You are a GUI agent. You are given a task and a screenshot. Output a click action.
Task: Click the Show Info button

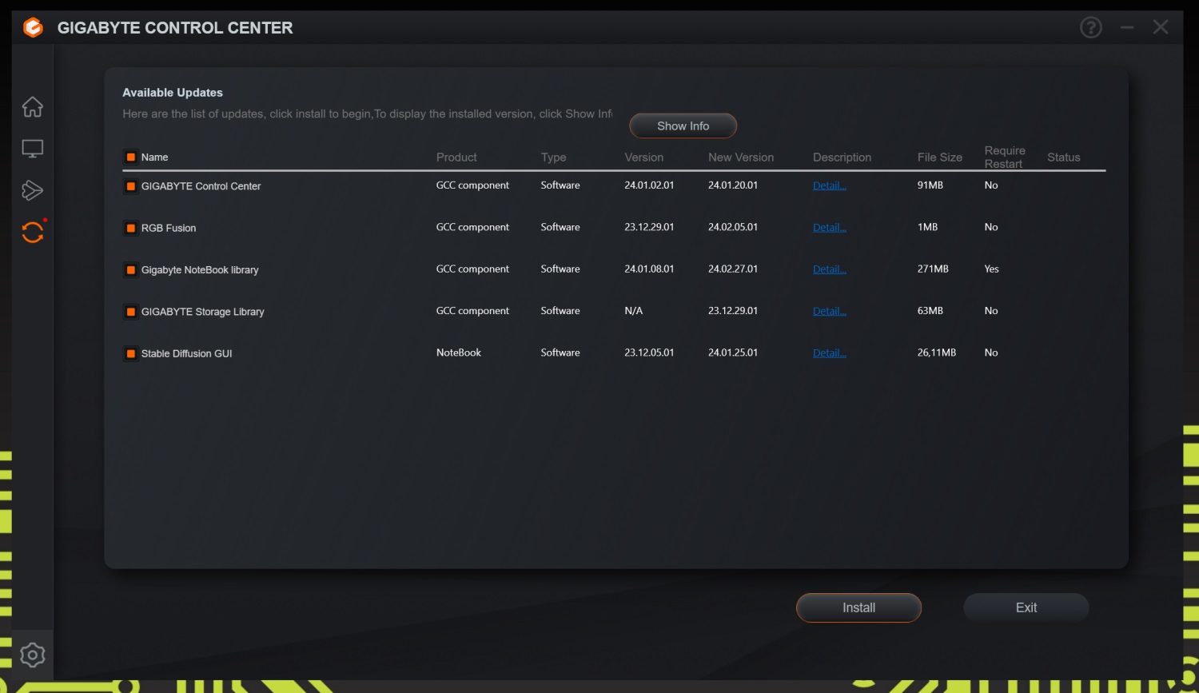(683, 125)
